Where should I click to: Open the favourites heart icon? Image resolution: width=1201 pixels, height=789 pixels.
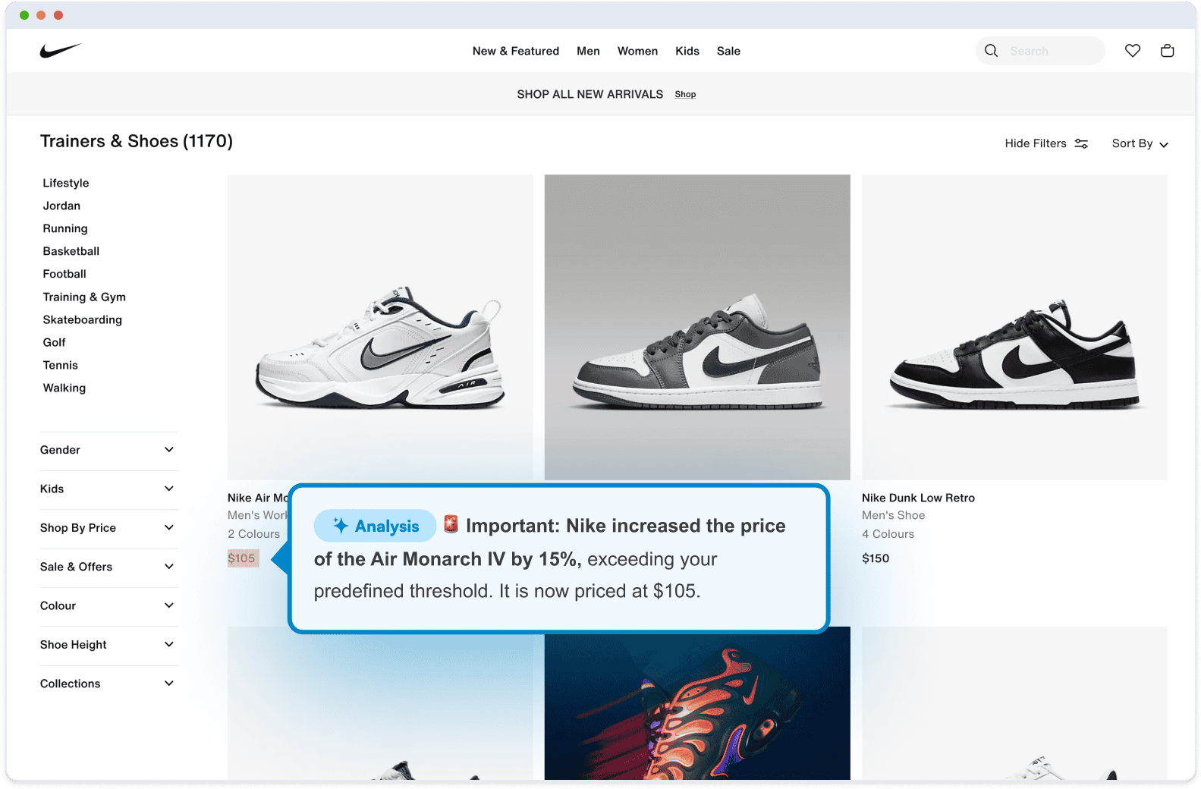(1132, 51)
